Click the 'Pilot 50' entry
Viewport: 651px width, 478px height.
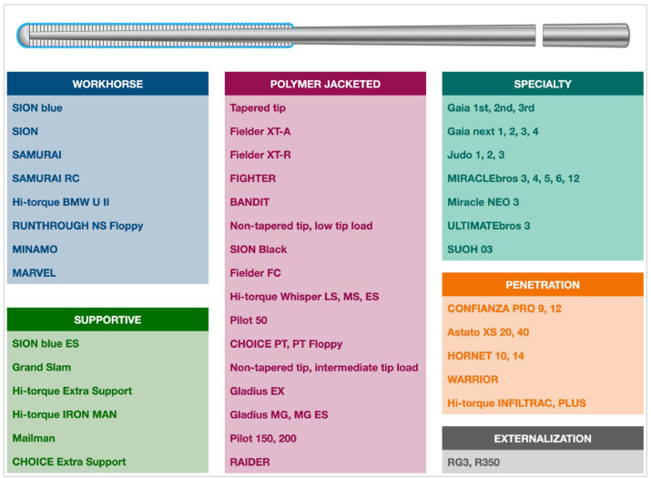[249, 320]
